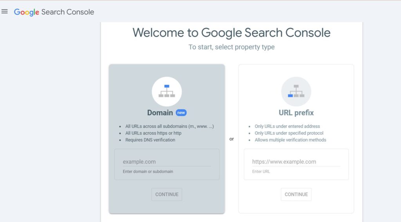Click 'All URLs across https or http' text
401x222 pixels.
[153, 133]
